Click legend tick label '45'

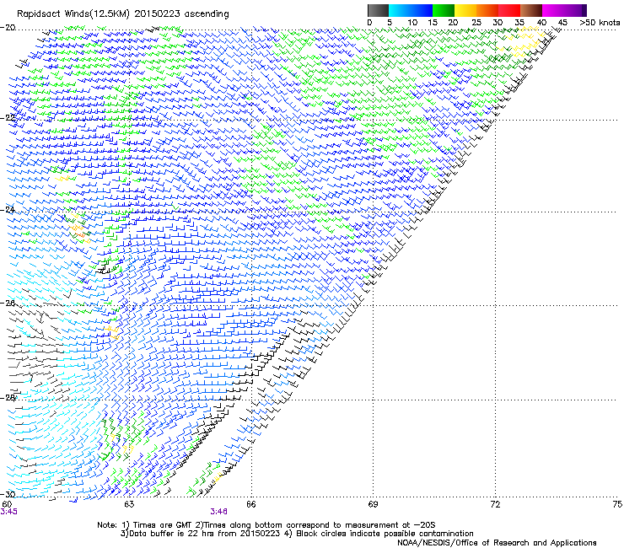click(562, 23)
